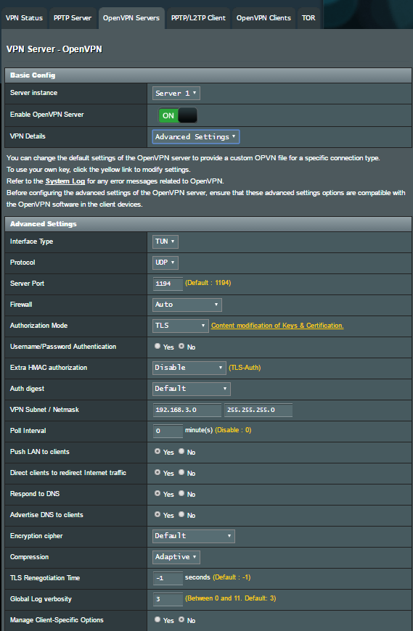413x631 pixels.
Task: Open the Compression dropdown
Action: click(176, 557)
